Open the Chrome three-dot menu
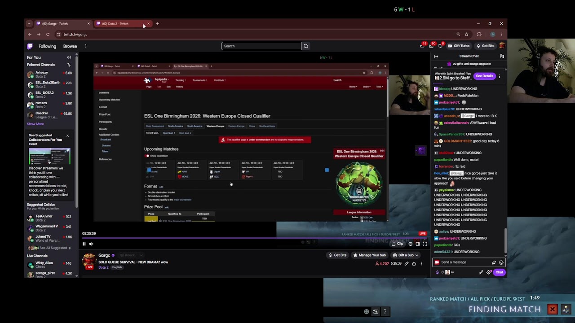This screenshot has height=323, width=575. 502,35
